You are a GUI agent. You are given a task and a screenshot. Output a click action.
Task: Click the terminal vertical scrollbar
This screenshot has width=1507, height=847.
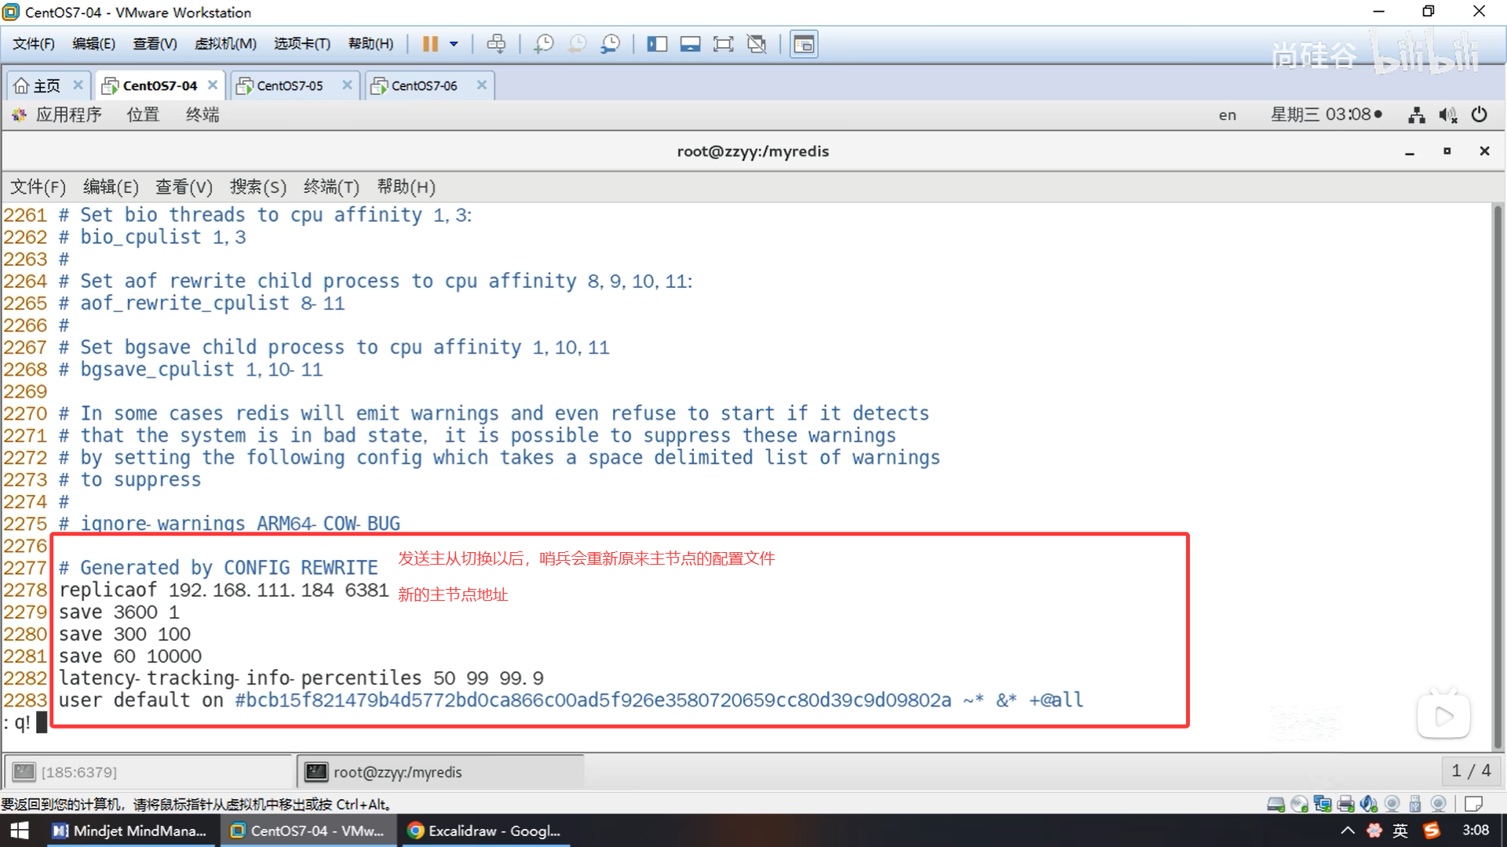[1497, 471]
